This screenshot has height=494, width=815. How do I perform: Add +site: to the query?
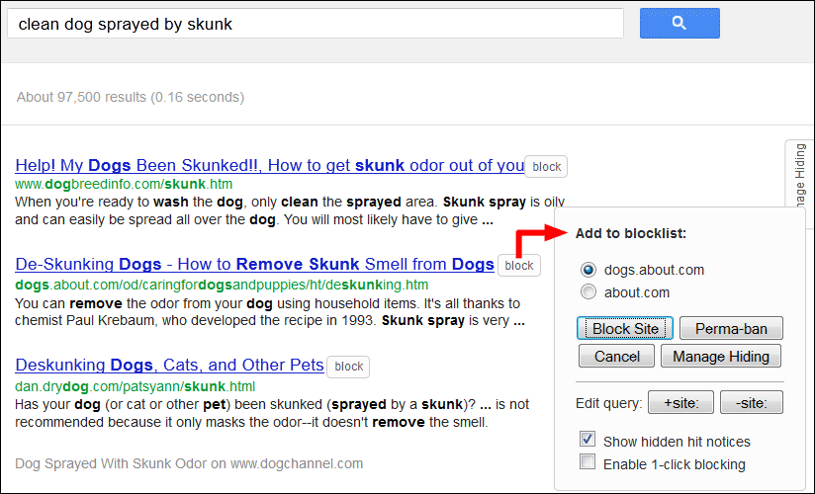tap(680, 402)
